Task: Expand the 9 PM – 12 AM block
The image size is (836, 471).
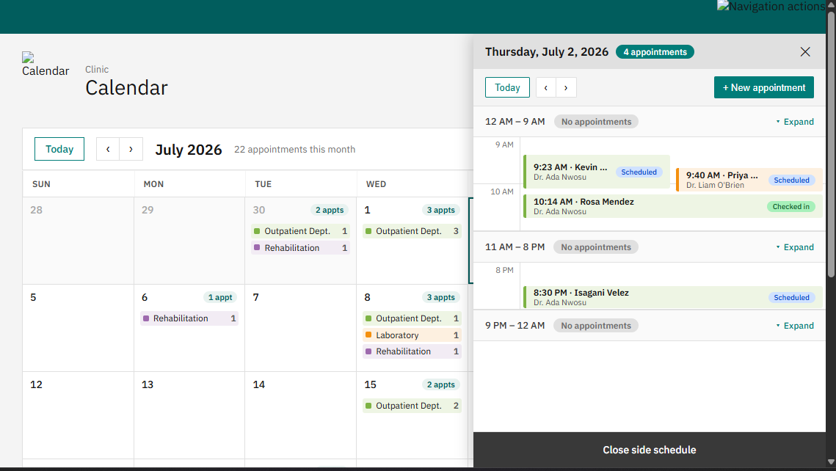Action: (794, 326)
